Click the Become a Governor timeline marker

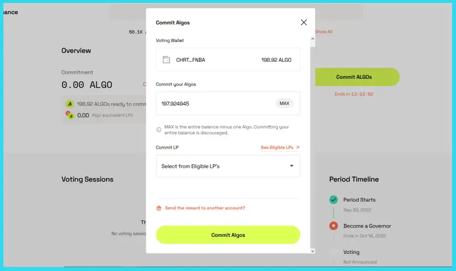333,226
